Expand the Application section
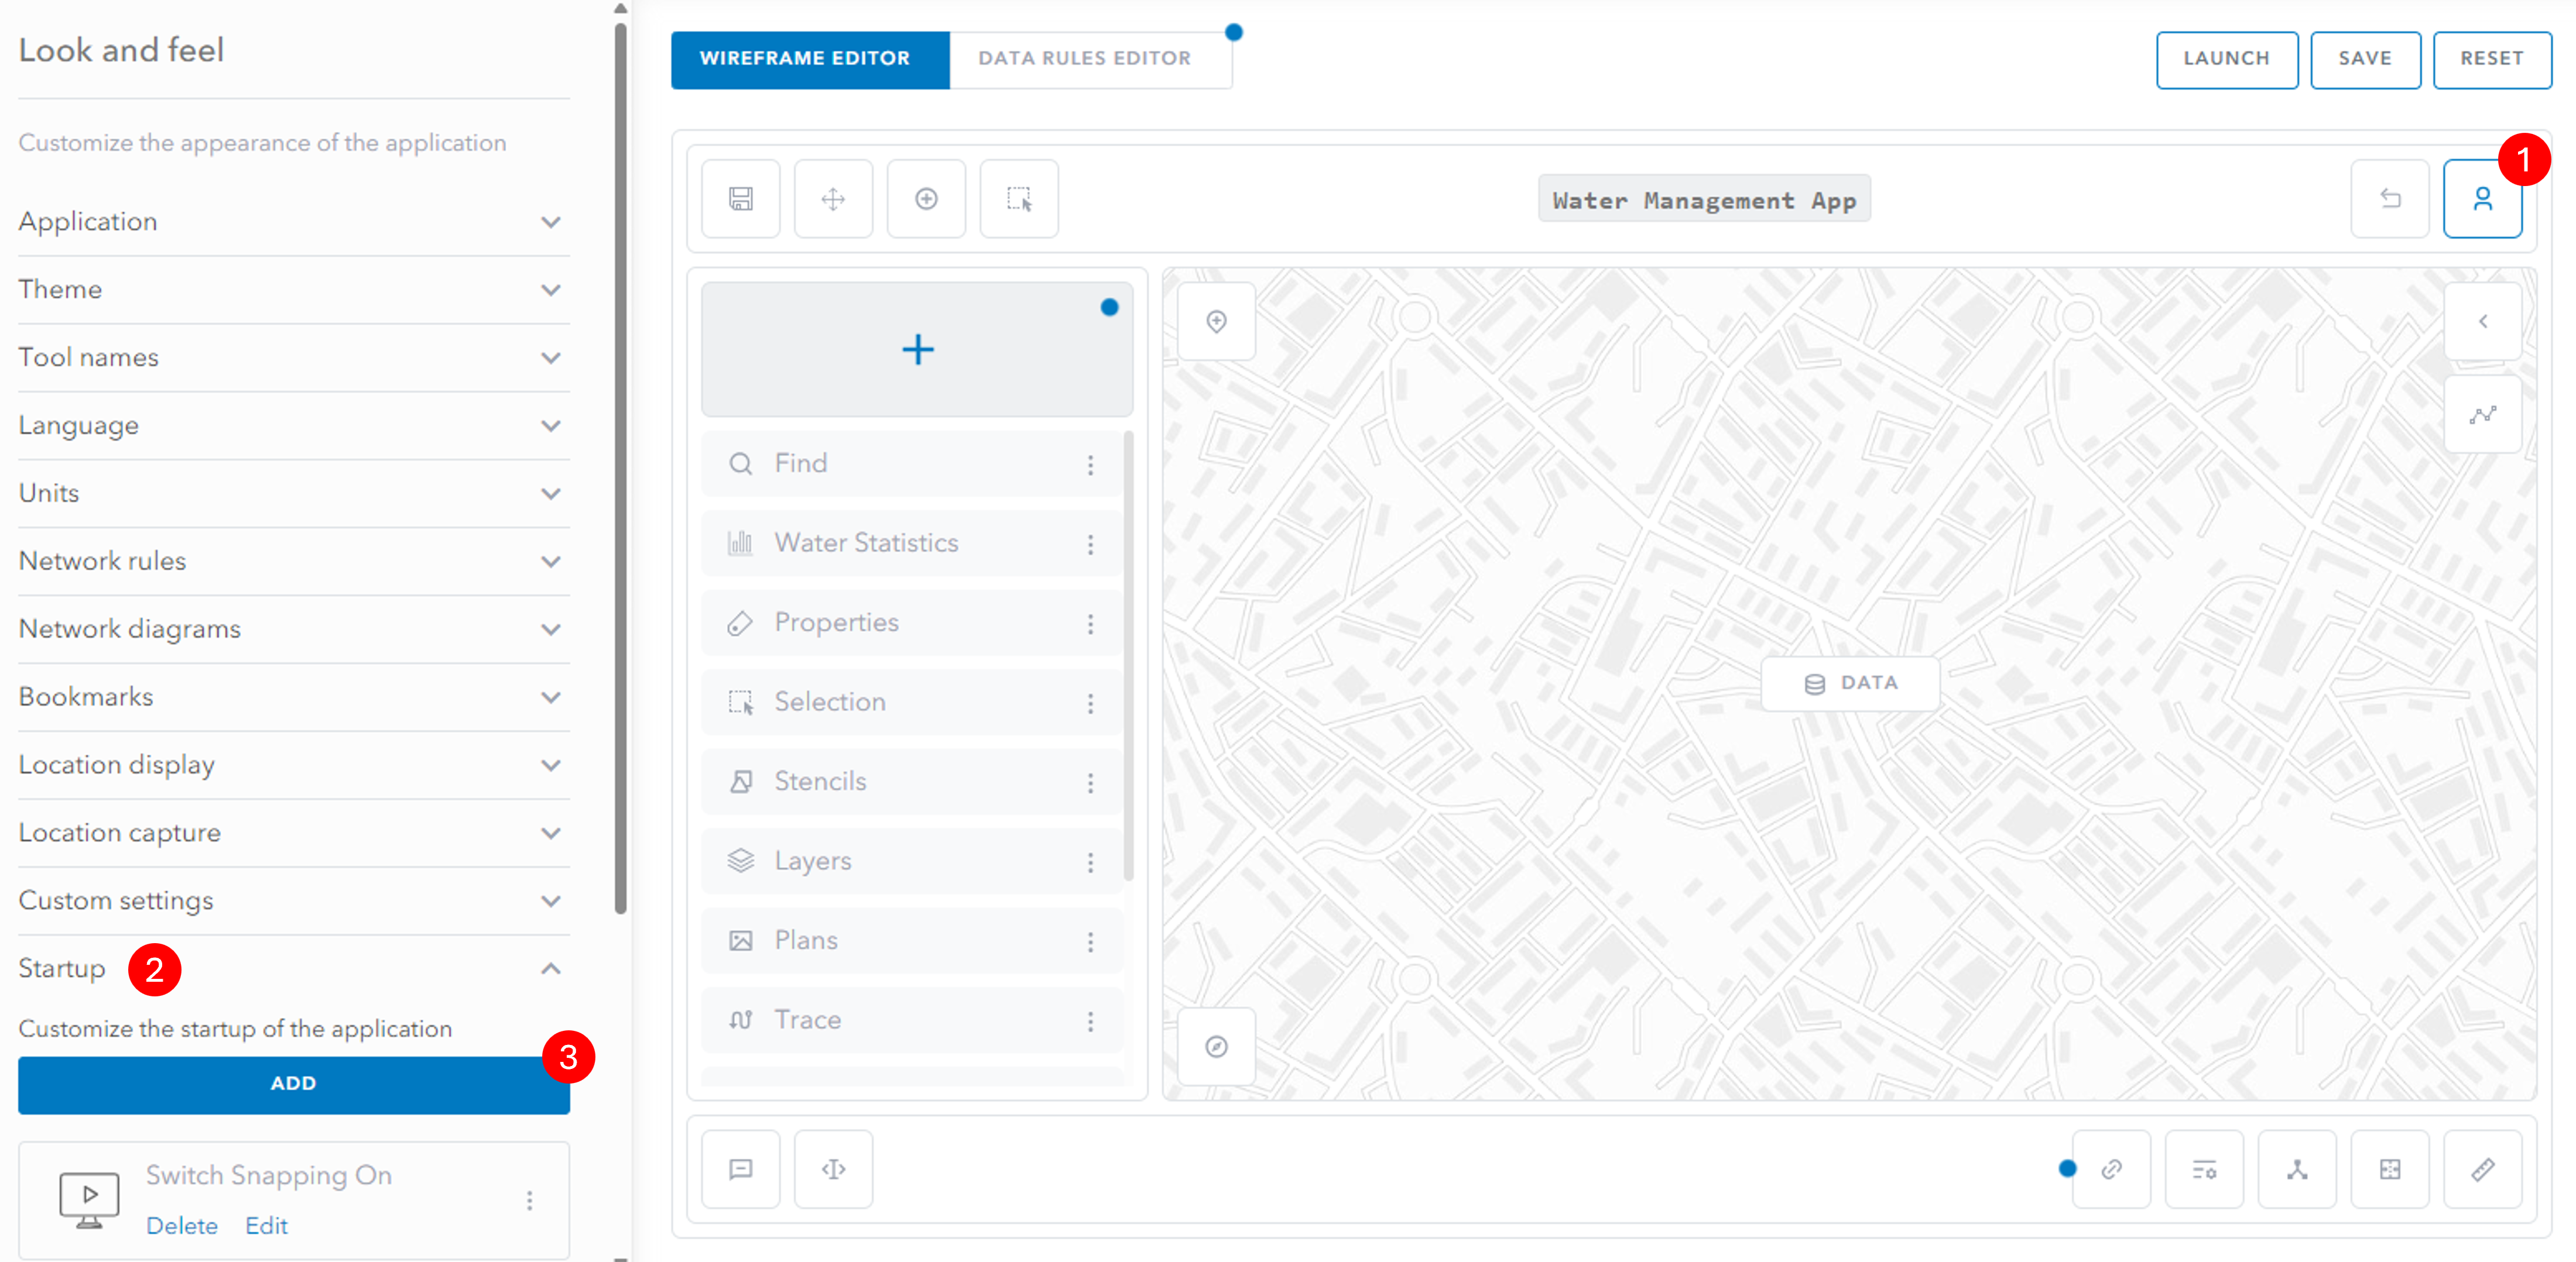 pos(294,222)
